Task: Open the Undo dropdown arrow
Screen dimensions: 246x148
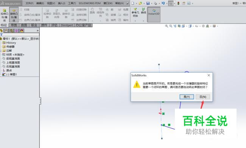Action: pos(167,3)
